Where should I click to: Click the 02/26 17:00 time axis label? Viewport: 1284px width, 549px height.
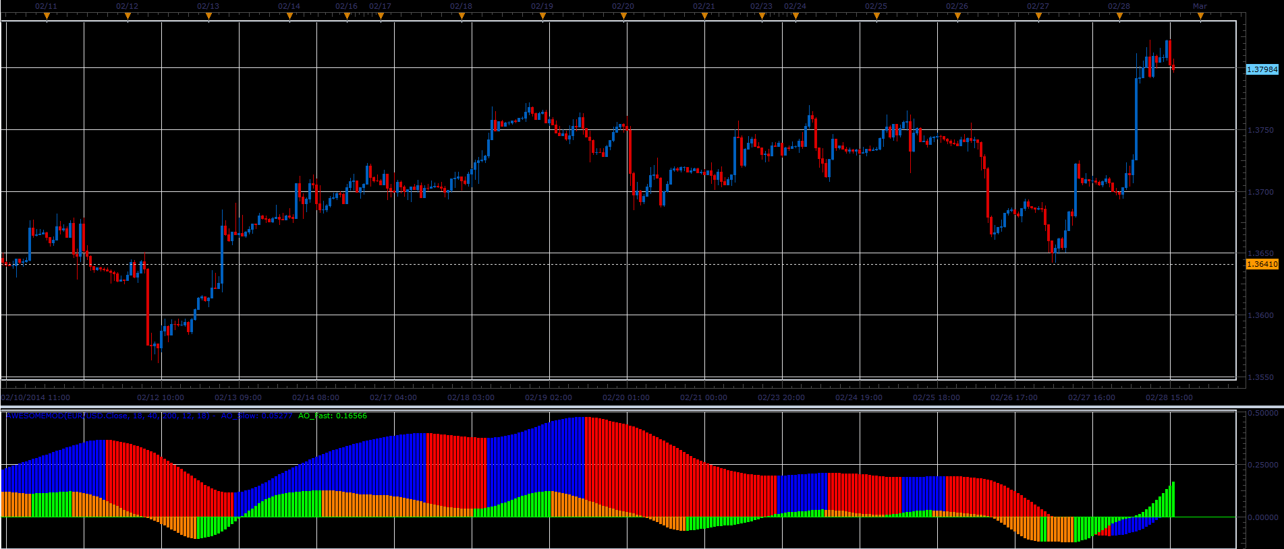[x=1014, y=397]
